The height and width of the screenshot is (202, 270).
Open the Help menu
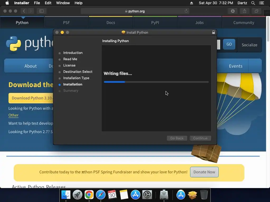79,3
